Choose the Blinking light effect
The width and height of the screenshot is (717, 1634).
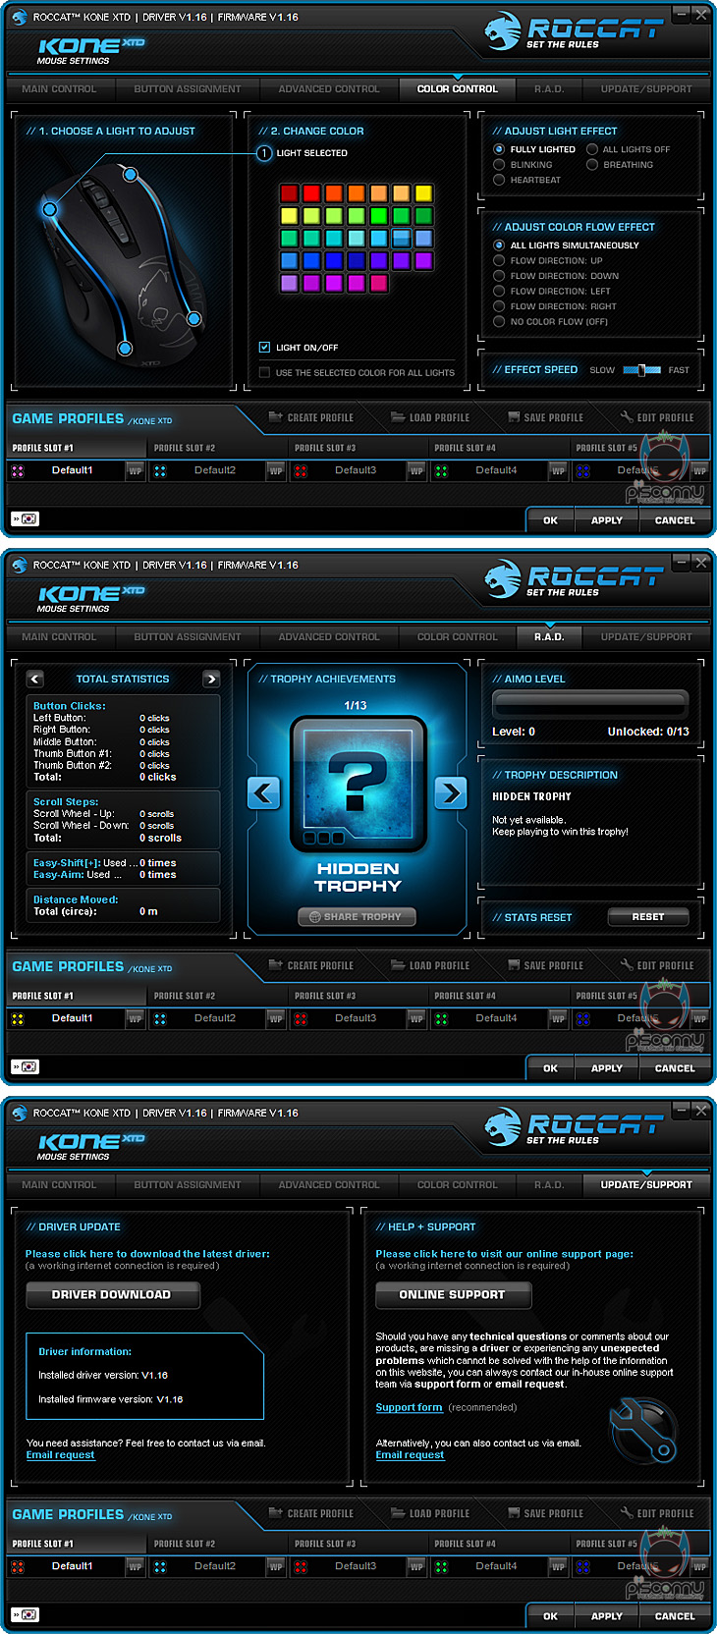click(499, 165)
